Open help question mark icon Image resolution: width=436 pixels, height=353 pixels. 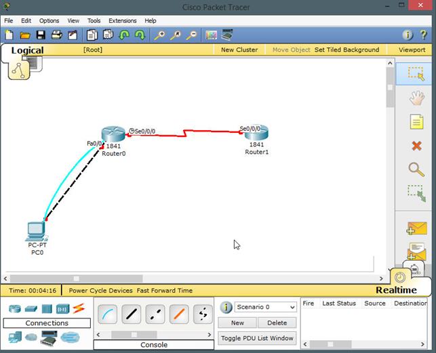(424, 35)
